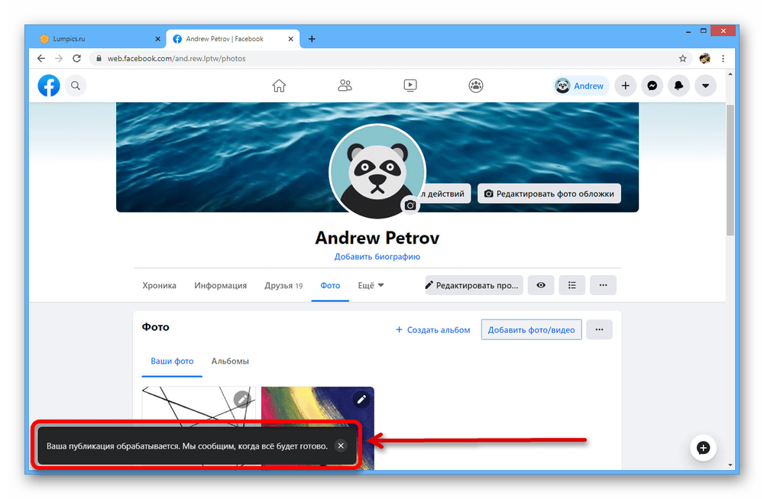
Task: Open Messenger chat icon
Action: pos(652,86)
